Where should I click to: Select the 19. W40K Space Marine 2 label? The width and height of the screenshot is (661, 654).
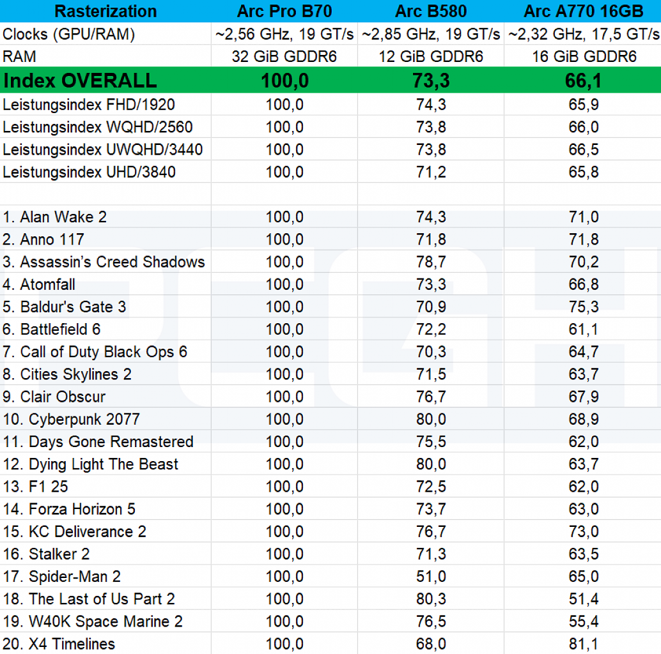pos(92,621)
